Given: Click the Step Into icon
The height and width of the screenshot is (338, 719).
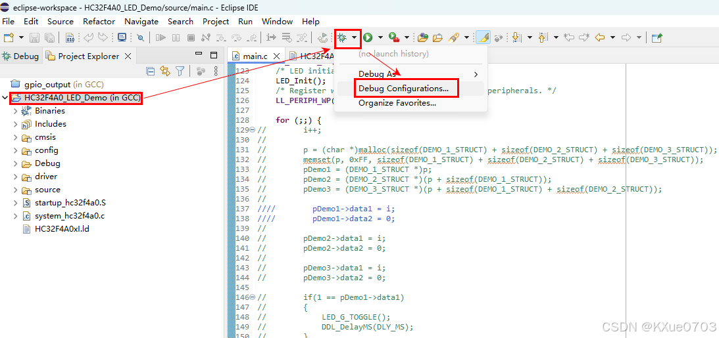Looking at the screenshot, I should coord(222,37).
